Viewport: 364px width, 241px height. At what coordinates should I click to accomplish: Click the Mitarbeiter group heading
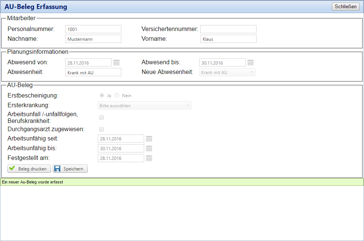tap(21, 18)
